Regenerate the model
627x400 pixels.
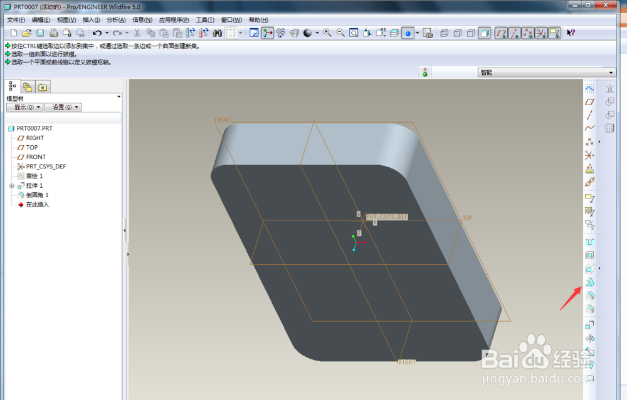pyautogui.click(x=191, y=33)
